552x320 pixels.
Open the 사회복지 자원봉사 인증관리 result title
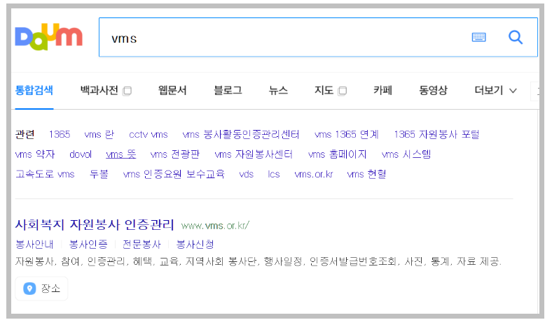(95, 225)
